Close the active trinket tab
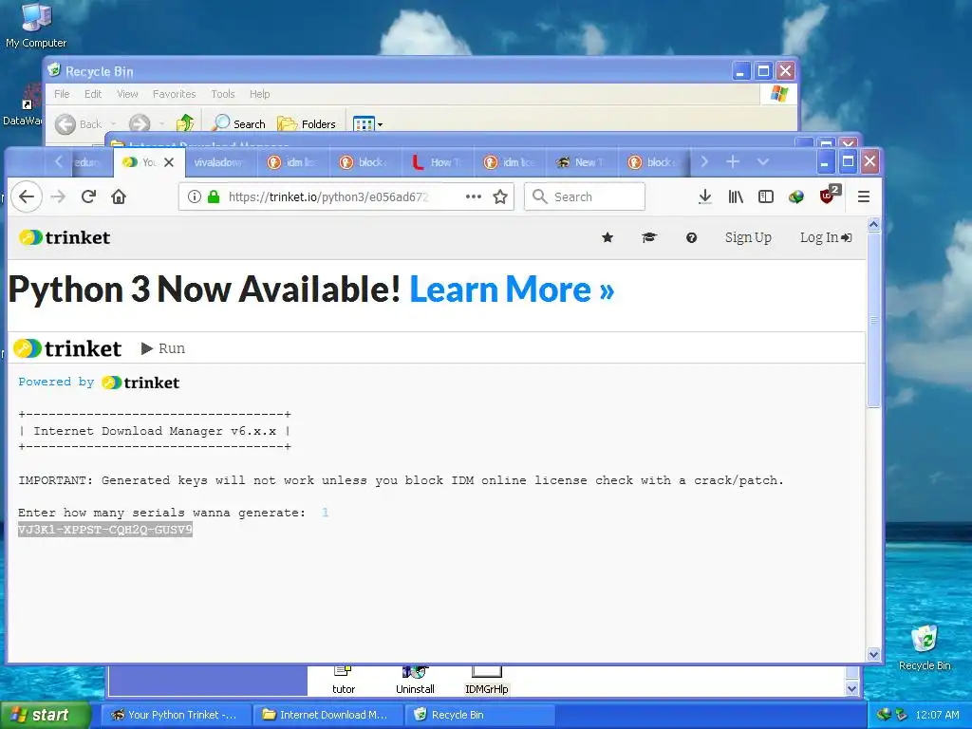 coord(169,161)
